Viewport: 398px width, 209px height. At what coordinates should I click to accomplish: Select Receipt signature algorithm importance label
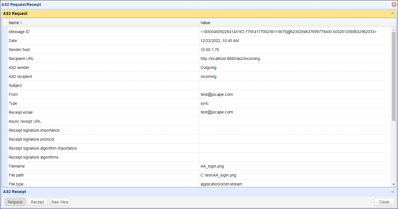point(43,148)
